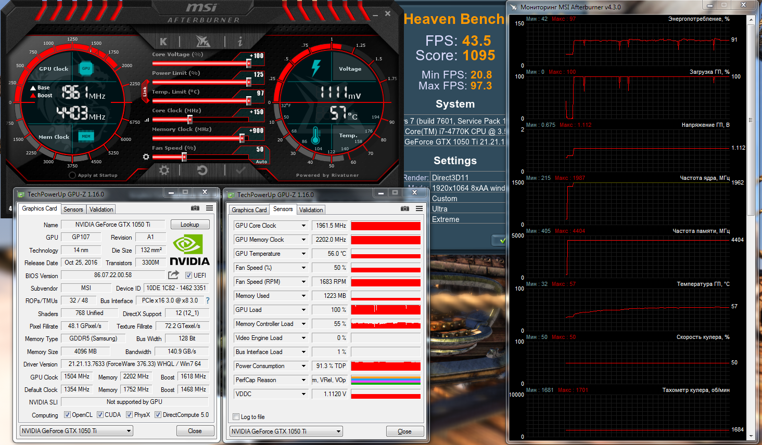Open the Memory Used sensor dropdown
Image resolution: width=762 pixels, height=445 pixels.
point(303,296)
